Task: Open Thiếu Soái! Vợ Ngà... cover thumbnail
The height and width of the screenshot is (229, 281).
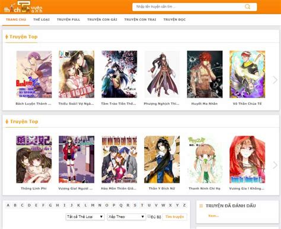Action: (76, 75)
